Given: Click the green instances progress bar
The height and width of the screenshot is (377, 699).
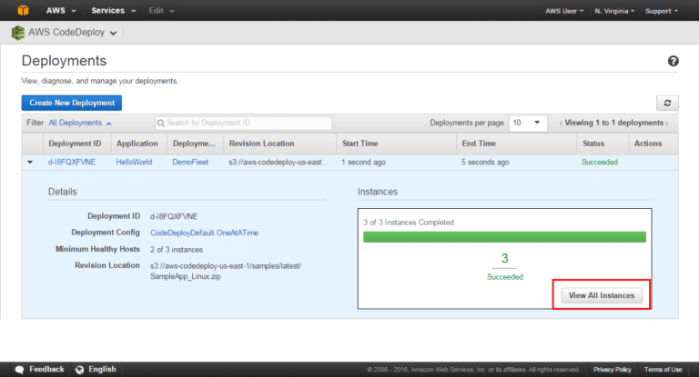Looking at the screenshot, I should point(504,237).
